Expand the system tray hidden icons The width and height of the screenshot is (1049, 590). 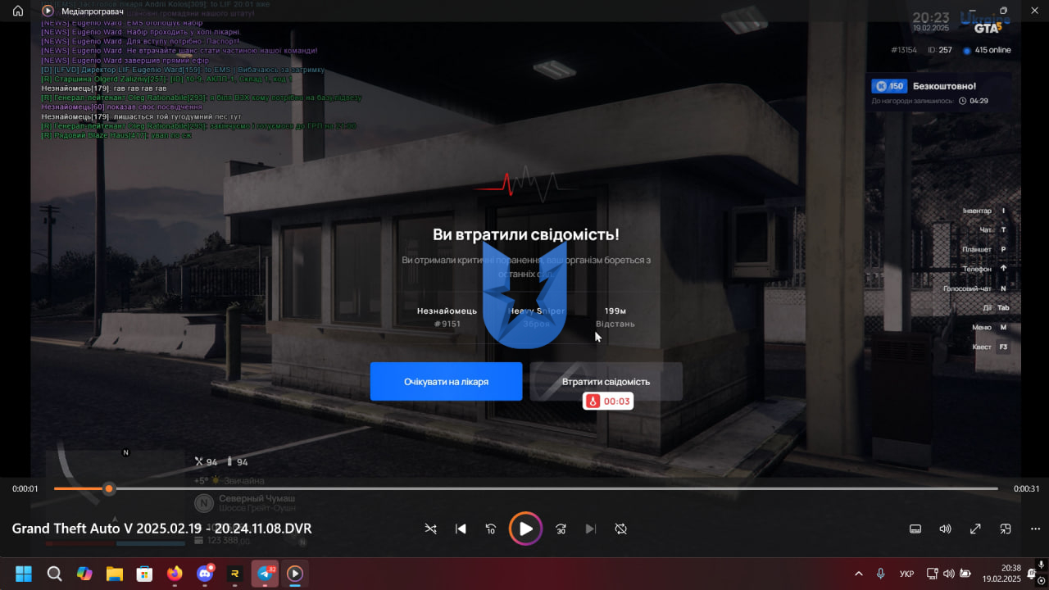[859, 574]
